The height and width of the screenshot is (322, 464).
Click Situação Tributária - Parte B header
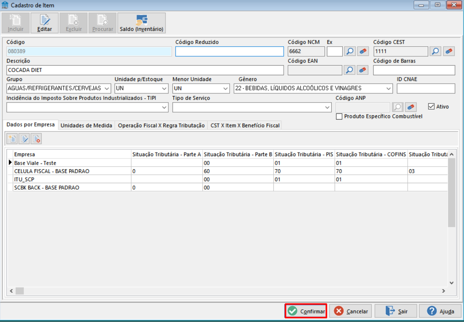[x=238, y=154]
